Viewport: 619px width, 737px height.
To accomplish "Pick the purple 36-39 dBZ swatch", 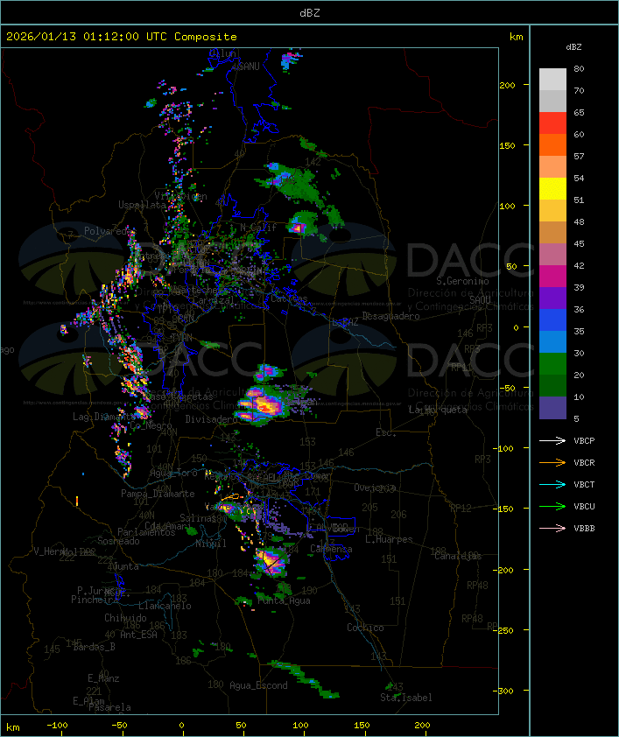I will 552,298.
